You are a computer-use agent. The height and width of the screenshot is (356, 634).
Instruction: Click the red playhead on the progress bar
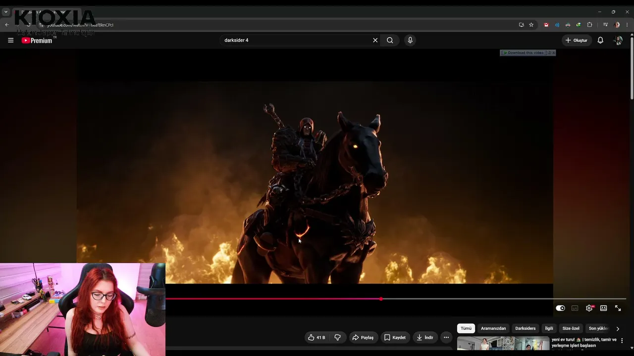tap(381, 299)
